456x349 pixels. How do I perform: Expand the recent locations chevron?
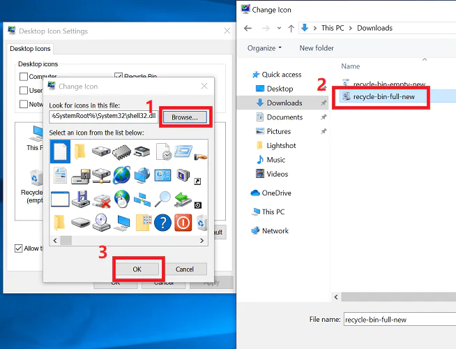pyautogui.click(x=278, y=28)
